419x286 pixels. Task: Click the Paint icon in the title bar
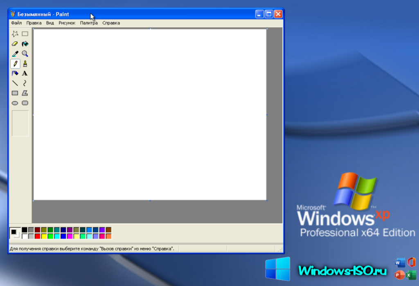[13, 14]
